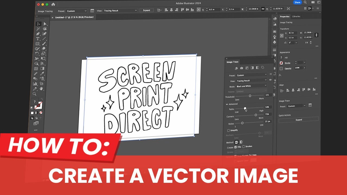Toggle constrain proportions link in Control bar
This screenshot has width=347, height=195.
[263, 9]
